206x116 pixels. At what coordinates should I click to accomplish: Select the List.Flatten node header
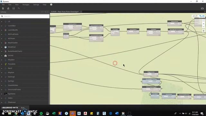coord(154,29)
